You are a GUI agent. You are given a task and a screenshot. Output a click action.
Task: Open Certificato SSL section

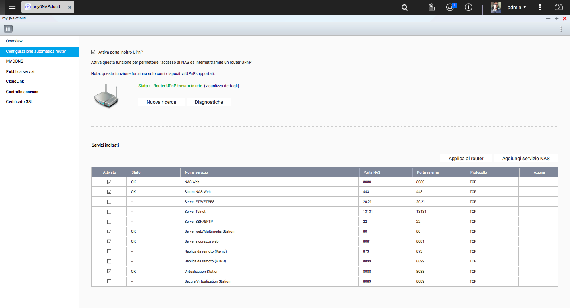click(x=19, y=102)
